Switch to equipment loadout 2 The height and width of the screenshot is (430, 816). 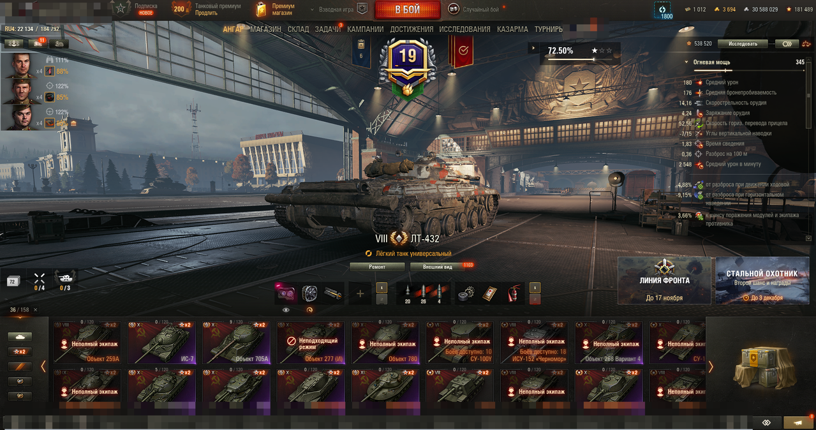(x=382, y=299)
